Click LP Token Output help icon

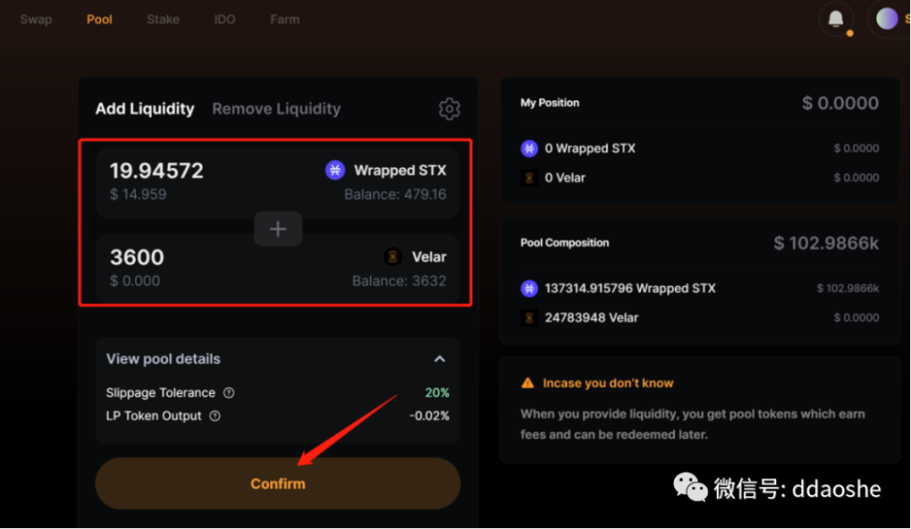point(215,416)
